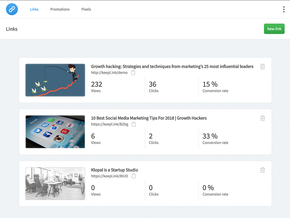Select the grayscale office thumbnail
The width and height of the screenshot is (290, 218).
(55, 183)
